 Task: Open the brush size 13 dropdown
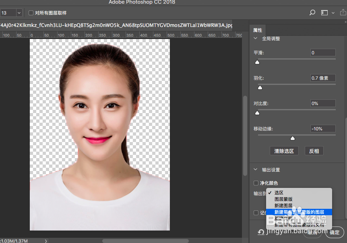click(x=19, y=13)
